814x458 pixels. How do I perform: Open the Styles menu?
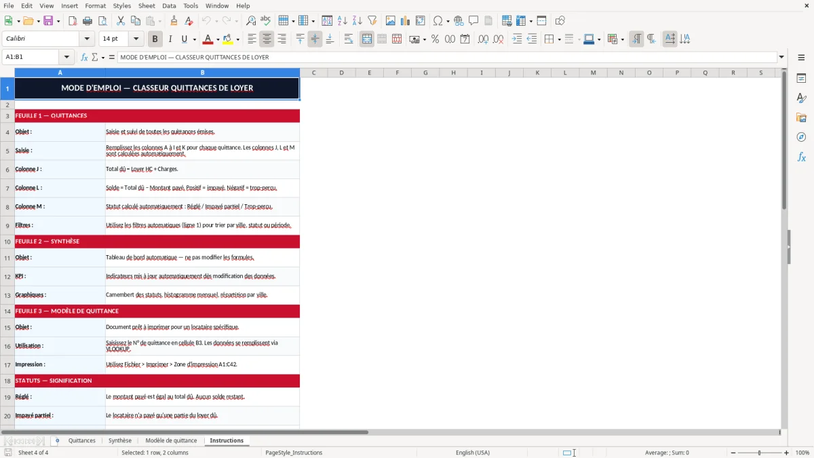pos(122,5)
